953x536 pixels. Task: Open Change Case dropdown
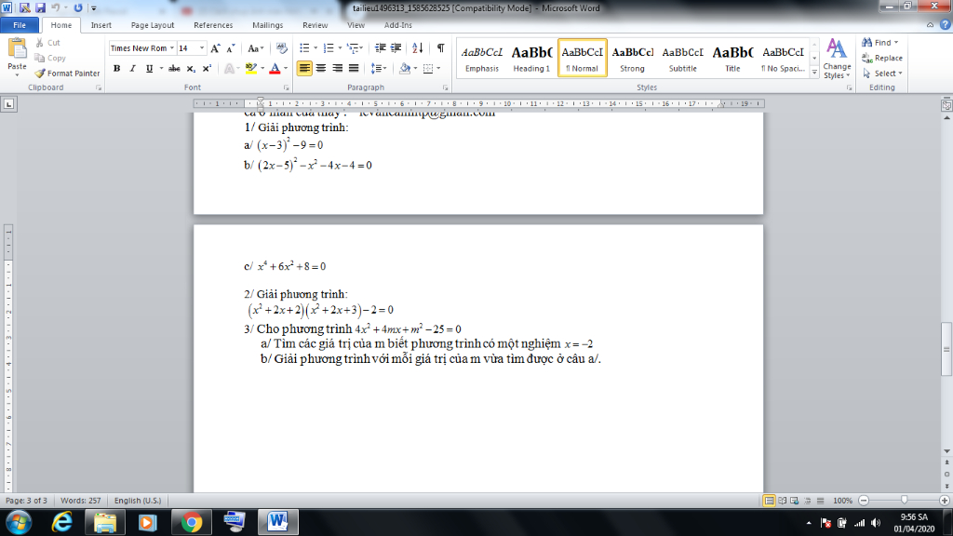(255, 48)
